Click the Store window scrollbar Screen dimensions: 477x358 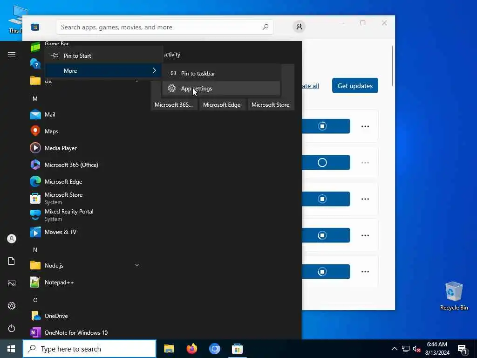(x=392, y=65)
